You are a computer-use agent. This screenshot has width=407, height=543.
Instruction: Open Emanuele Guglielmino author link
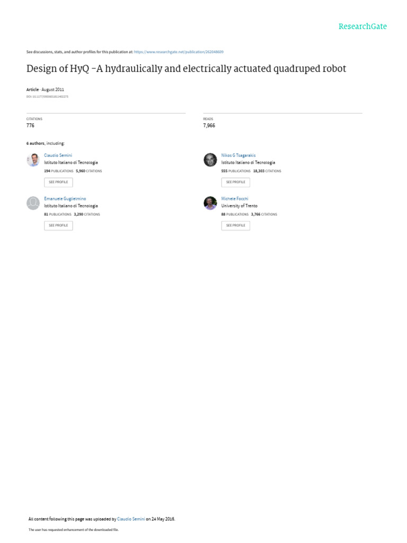65,199
